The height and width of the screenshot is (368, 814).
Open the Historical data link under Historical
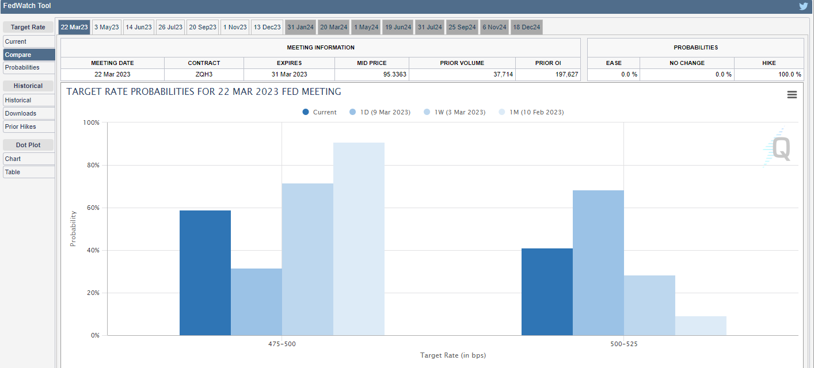click(29, 100)
